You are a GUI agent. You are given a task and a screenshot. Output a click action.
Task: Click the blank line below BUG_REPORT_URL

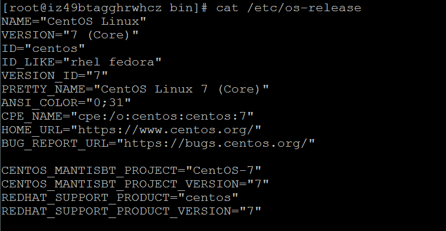pos(158,157)
